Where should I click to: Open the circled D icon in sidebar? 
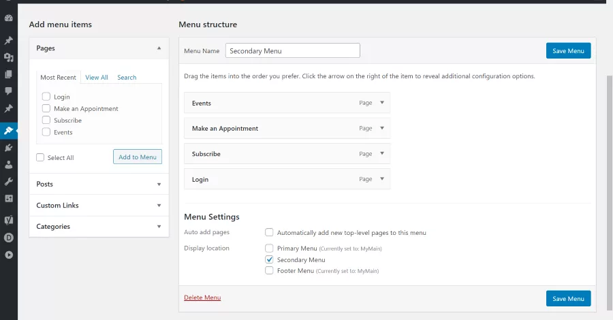coord(9,238)
